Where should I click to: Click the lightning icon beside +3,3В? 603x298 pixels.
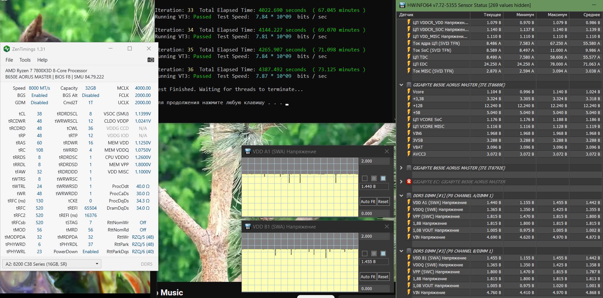[409, 99]
